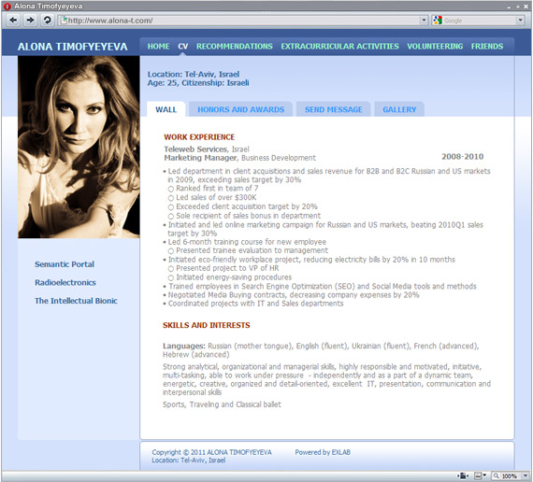The image size is (533, 482).
Task: Click the Google search engine icon
Action: coord(438,21)
